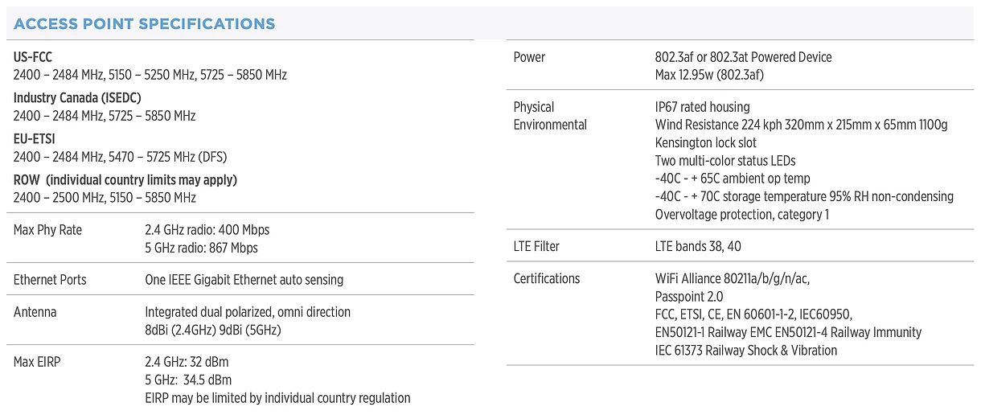
Task: Select the Industry Canada (ISEDC) heading
Action: (77, 98)
